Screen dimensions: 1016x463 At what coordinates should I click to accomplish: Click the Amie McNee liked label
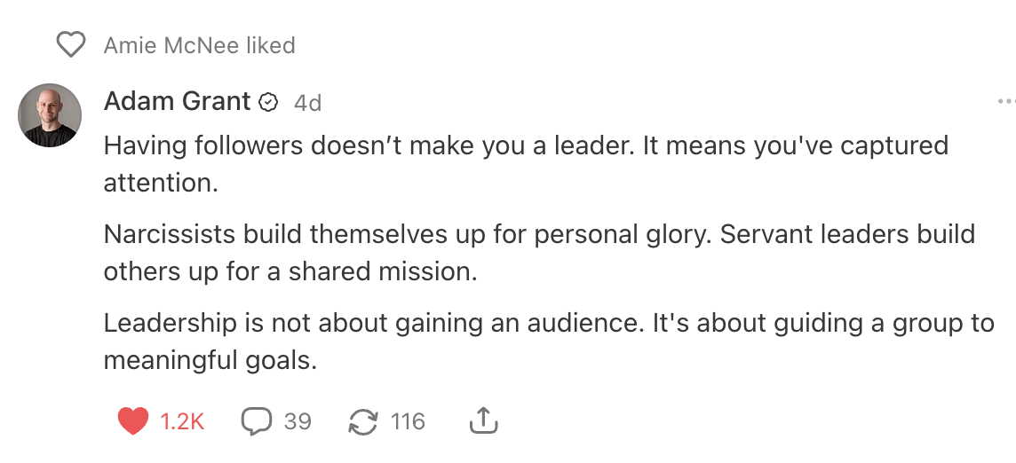(199, 45)
